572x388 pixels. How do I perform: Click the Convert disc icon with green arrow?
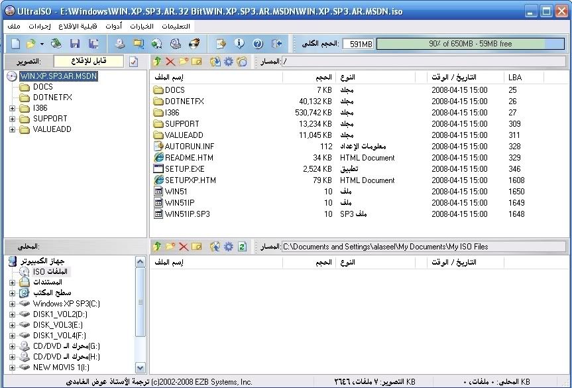(157, 44)
